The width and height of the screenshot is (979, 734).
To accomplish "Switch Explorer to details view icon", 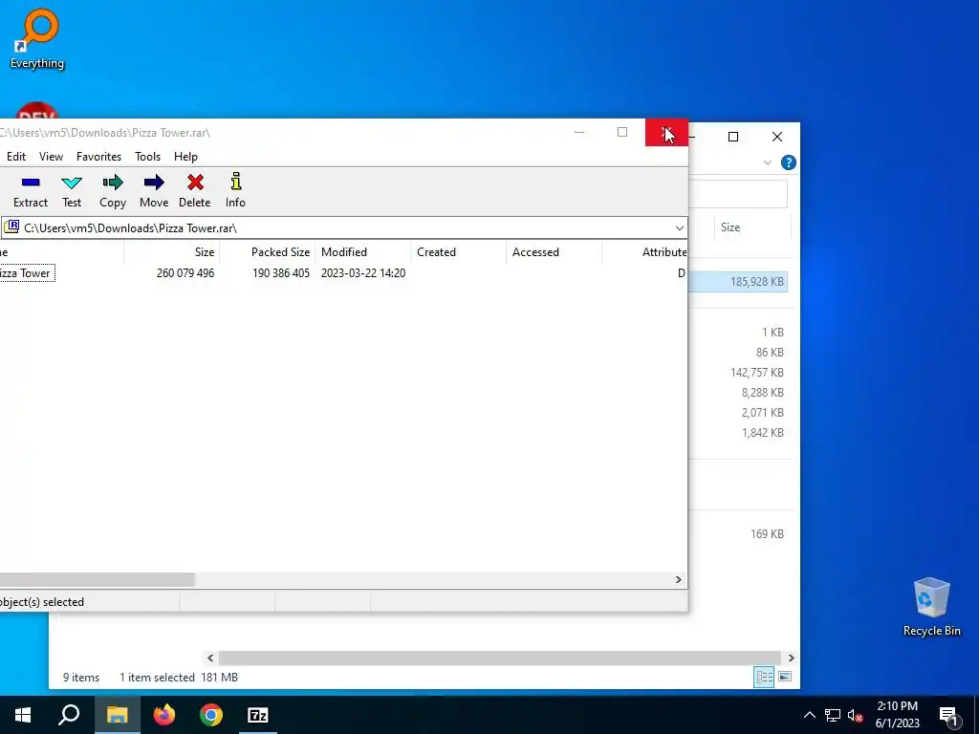I will point(764,678).
